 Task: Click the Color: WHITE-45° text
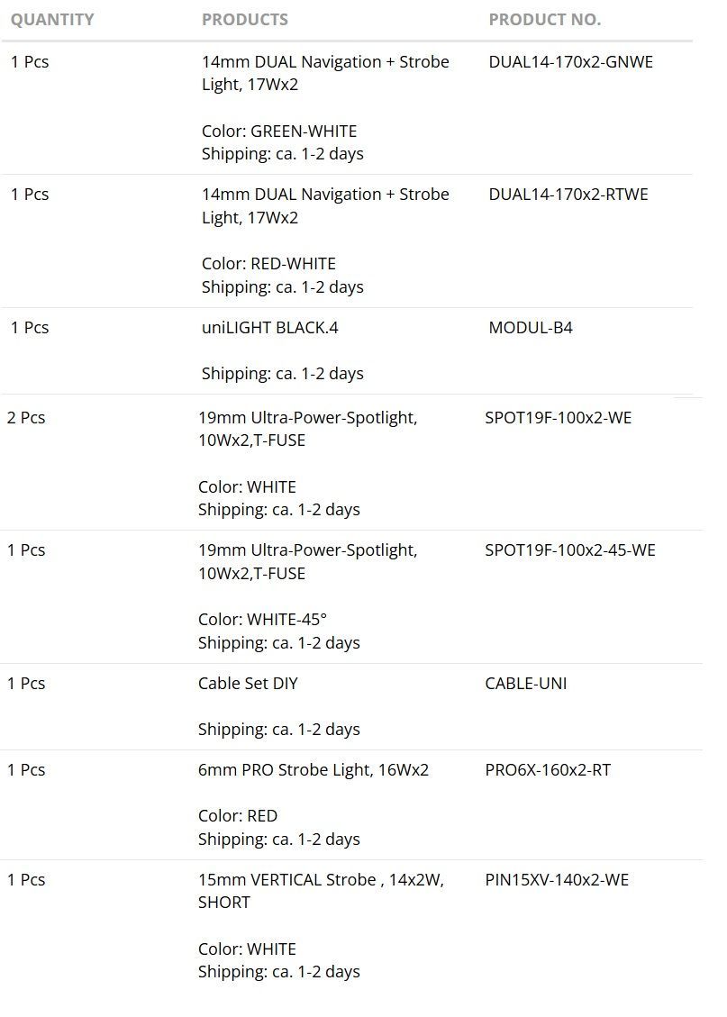click(262, 620)
